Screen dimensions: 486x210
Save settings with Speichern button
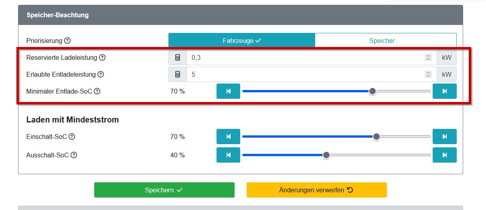[x=164, y=190]
